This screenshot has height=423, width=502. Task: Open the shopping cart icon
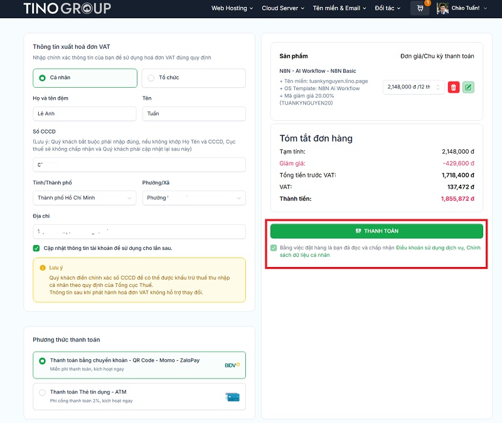pyautogui.click(x=419, y=8)
